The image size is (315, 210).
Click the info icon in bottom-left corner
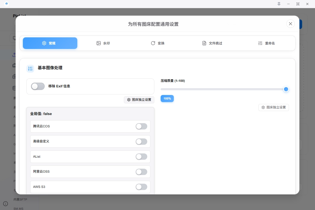[6, 204]
